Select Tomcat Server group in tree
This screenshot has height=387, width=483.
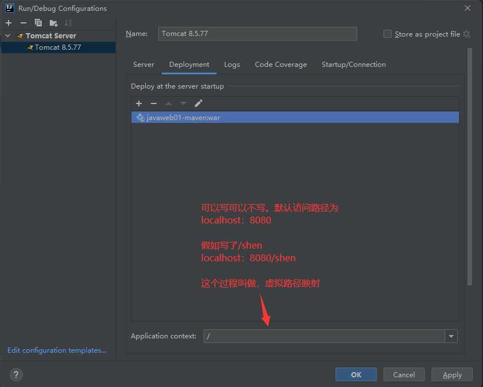point(51,36)
